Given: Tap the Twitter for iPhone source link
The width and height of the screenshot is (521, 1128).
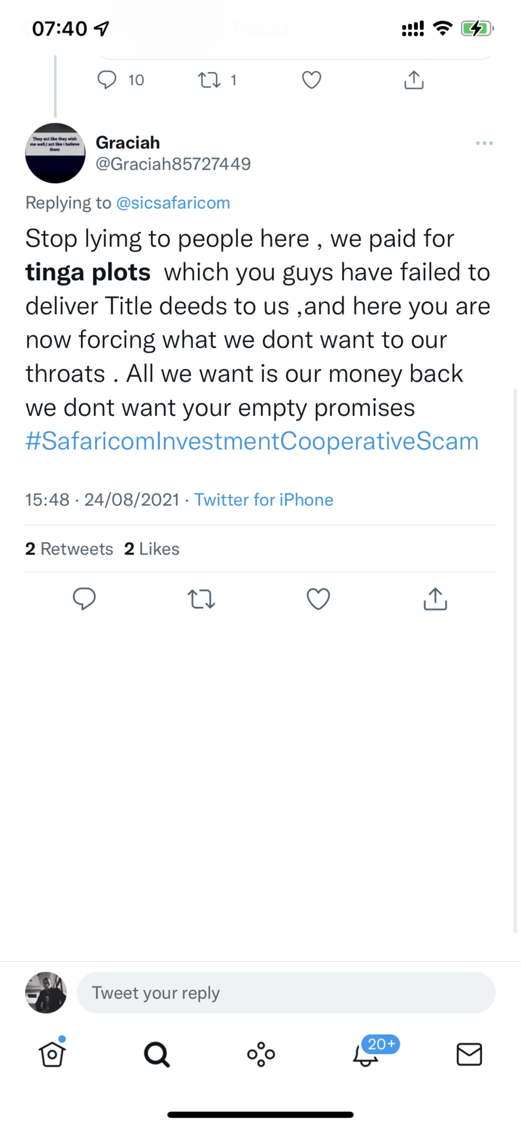Looking at the screenshot, I should (x=264, y=500).
